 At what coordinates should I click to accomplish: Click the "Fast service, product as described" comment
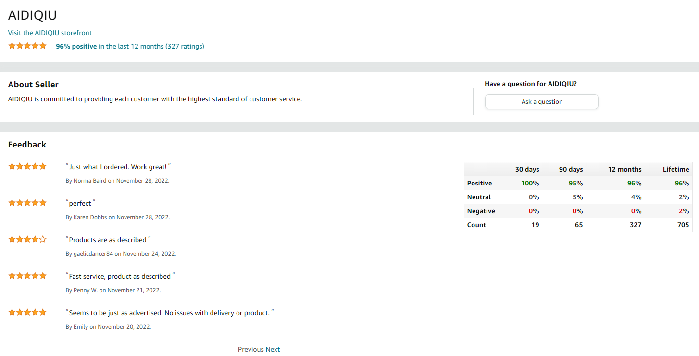tap(120, 276)
